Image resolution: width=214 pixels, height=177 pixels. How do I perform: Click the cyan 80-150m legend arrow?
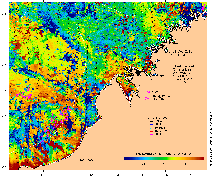151,128
